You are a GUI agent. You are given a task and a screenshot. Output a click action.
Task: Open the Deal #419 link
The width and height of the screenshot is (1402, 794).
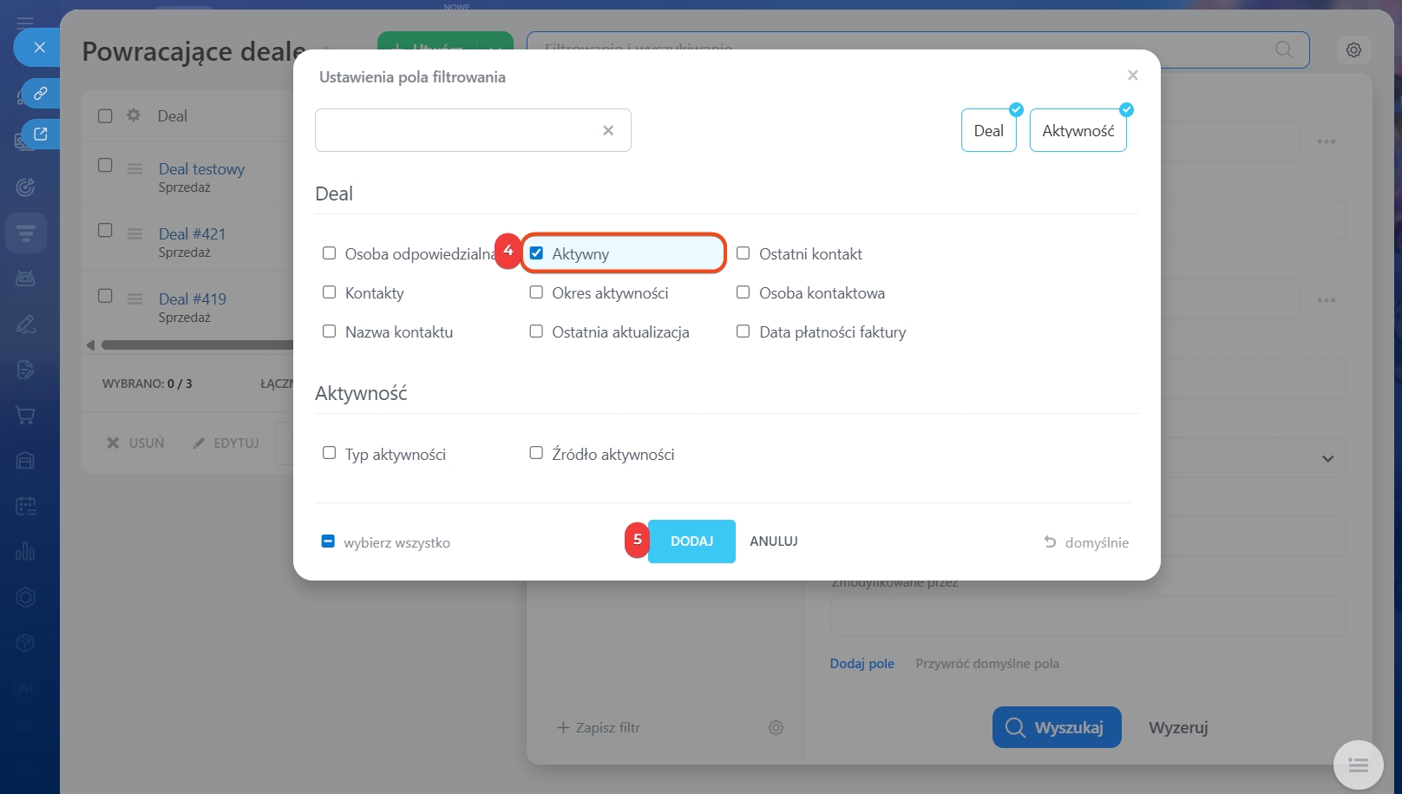[192, 299]
